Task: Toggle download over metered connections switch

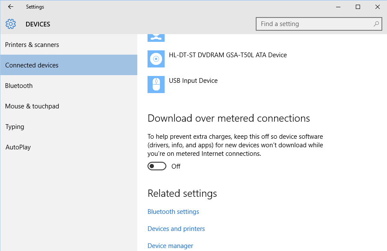Action: [157, 166]
